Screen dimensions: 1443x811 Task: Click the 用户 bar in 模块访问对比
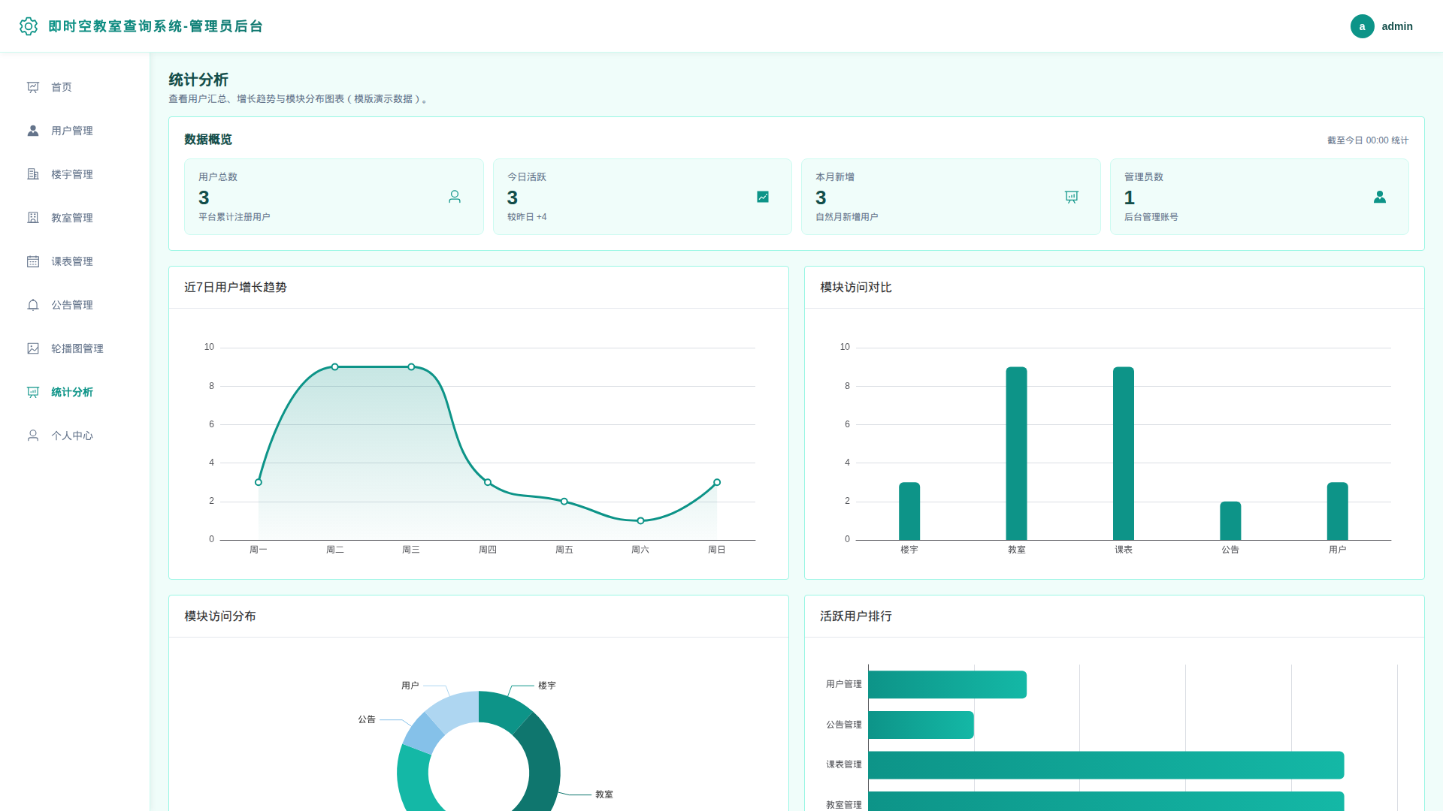[x=1338, y=511]
